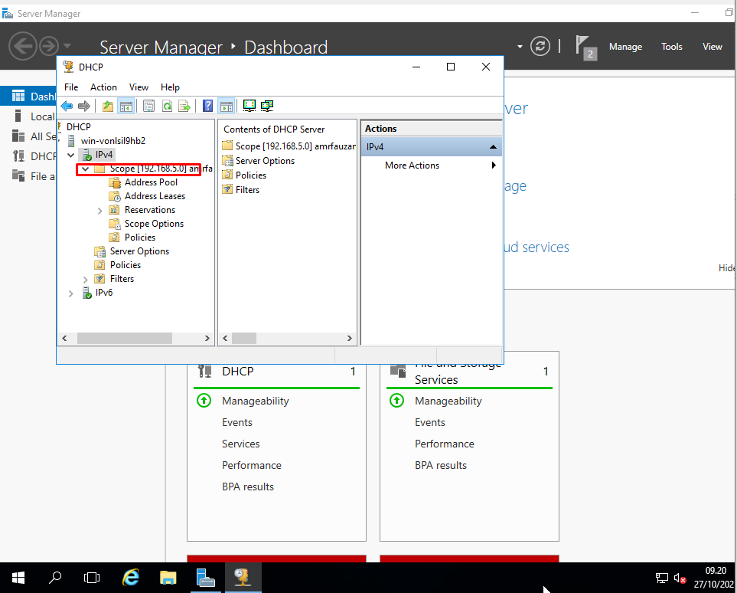Open Task View from the taskbar
This screenshot has width=737, height=593.
pos(92,578)
